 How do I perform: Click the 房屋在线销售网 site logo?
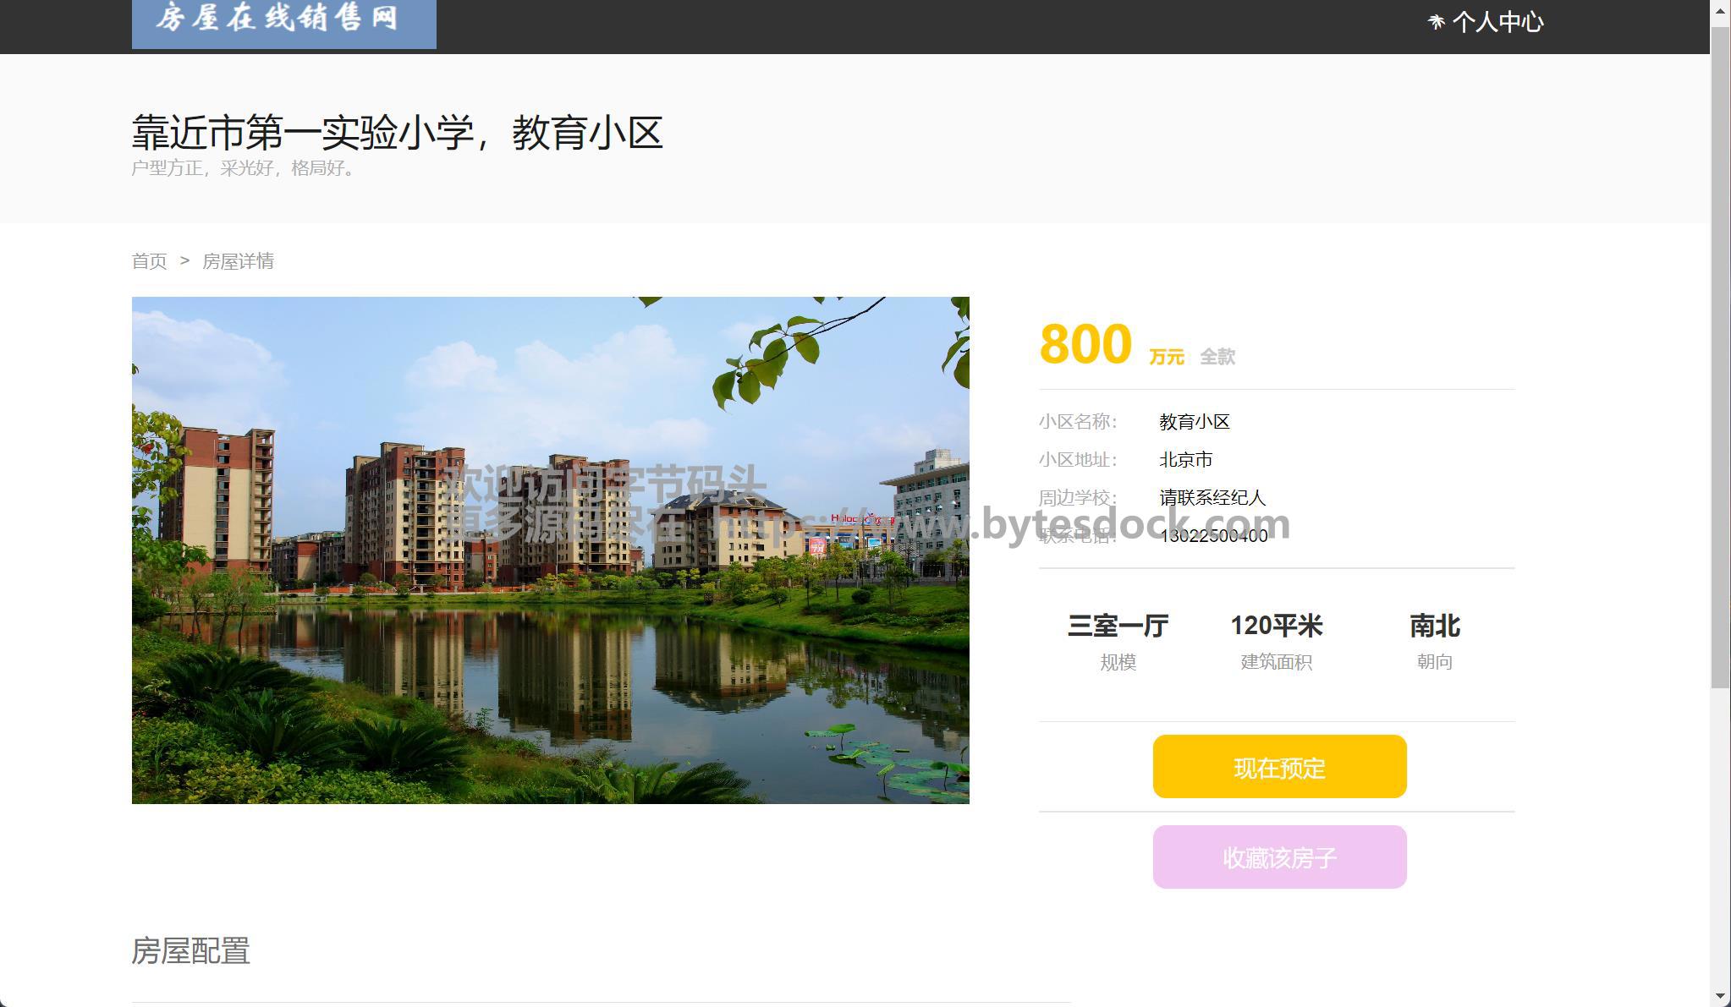tap(283, 22)
